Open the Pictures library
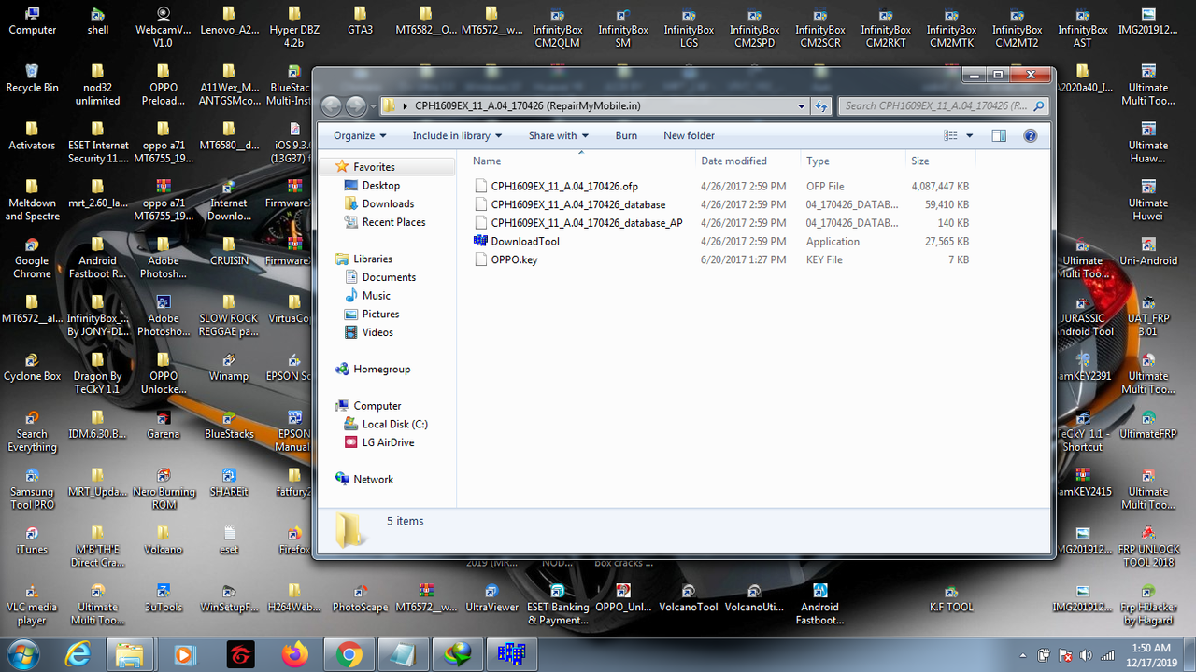The image size is (1196, 672). (x=380, y=315)
